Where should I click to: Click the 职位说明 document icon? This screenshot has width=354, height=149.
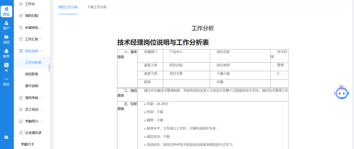coord(21,51)
